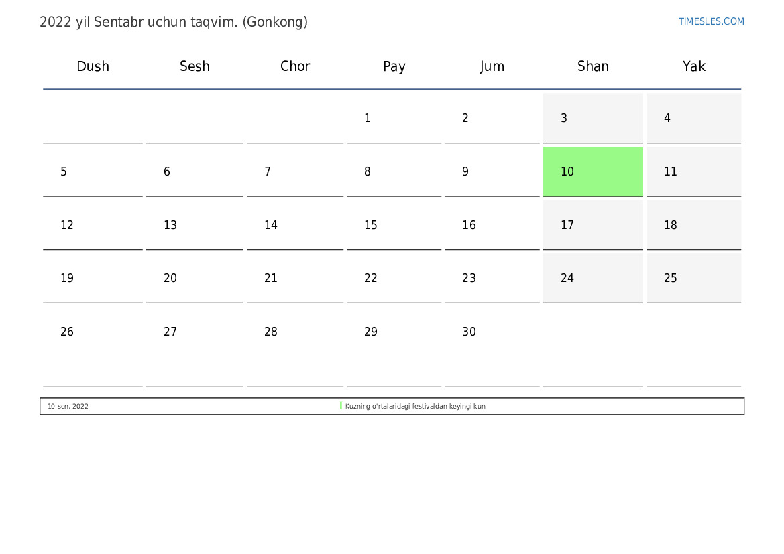The width and height of the screenshot is (784, 554).
Task: Select Sunday day 11
Action: tap(693, 171)
